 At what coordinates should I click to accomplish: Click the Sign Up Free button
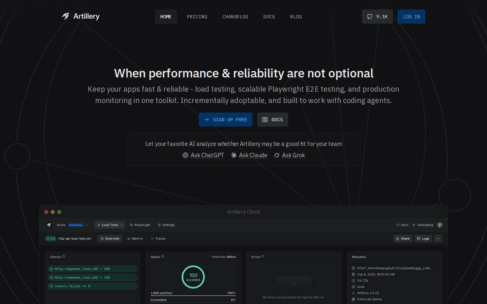click(x=226, y=120)
